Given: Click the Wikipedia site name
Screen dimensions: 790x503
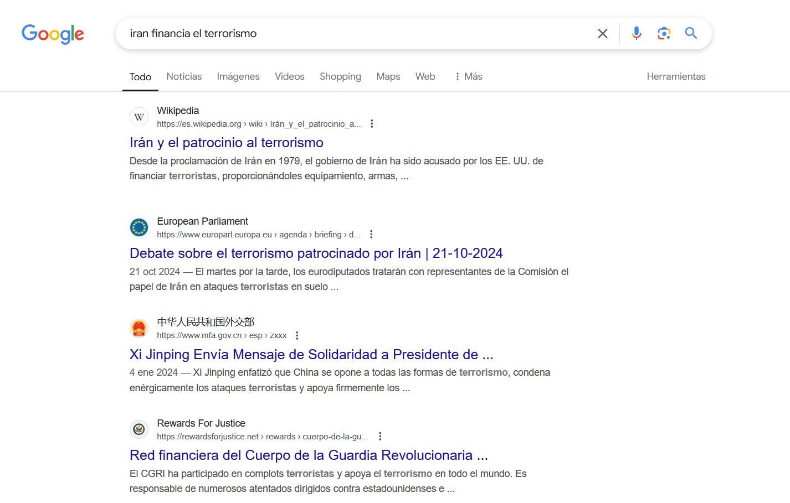Looking at the screenshot, I should coord(178,111).
